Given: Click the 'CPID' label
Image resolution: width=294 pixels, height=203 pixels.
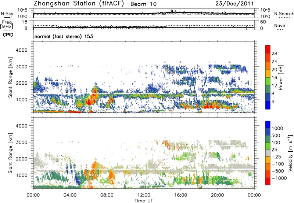Looking at the screenshot, I should [x=8, y=35].
